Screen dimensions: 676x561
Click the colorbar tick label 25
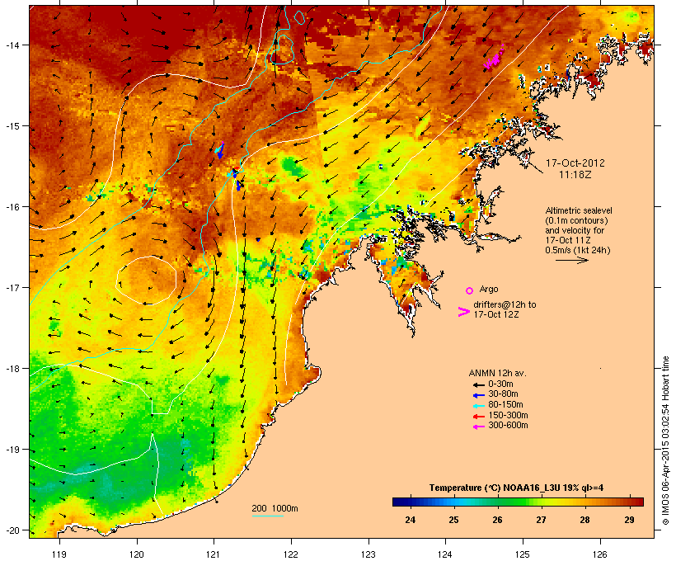point(453,520)
